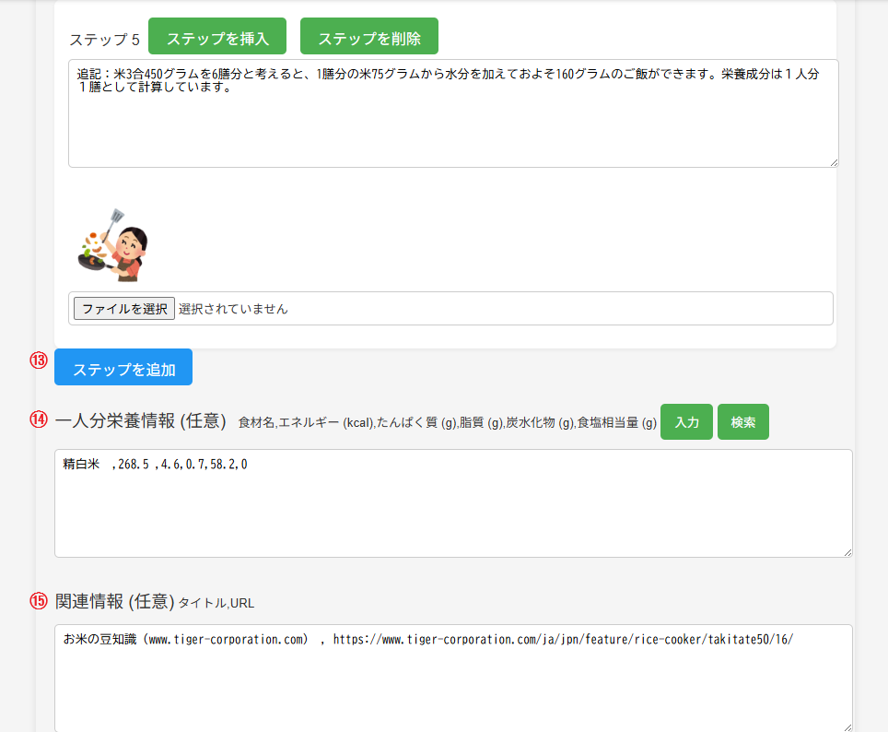Click the red circled 15 marker
This screenshot has width=888, height=732.
pos(38,600)
